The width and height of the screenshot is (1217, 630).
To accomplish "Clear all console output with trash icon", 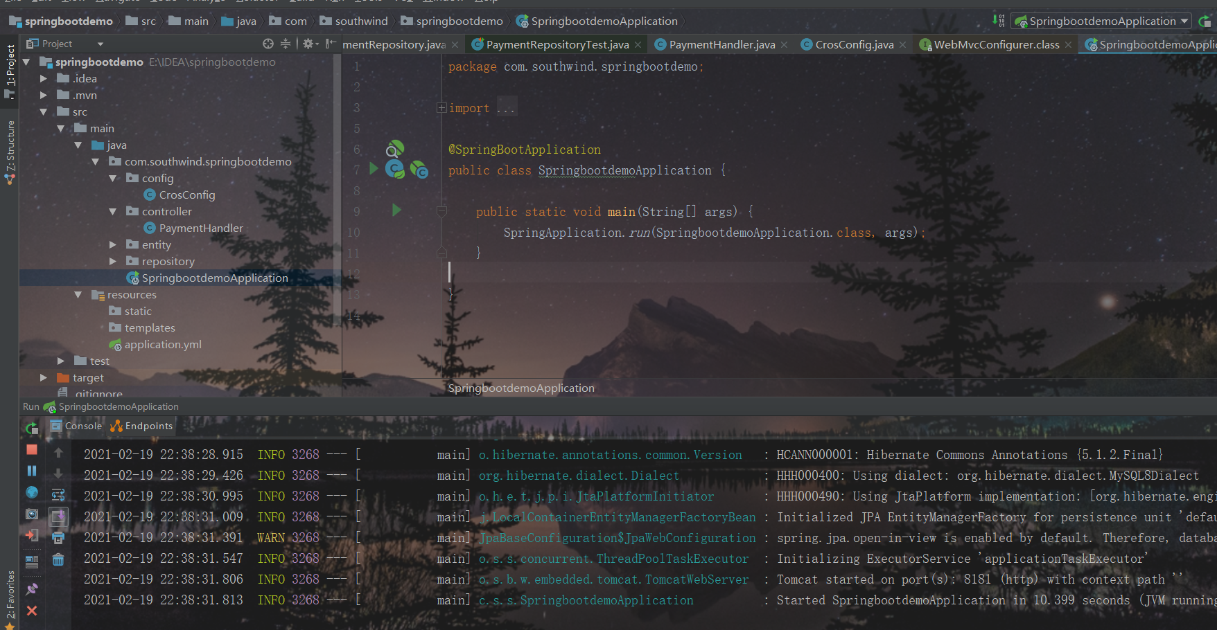I will click(x=58, y=559).
